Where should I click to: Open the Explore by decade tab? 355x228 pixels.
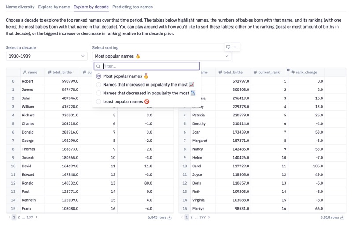pyautogui.click(x=91, y=7)
